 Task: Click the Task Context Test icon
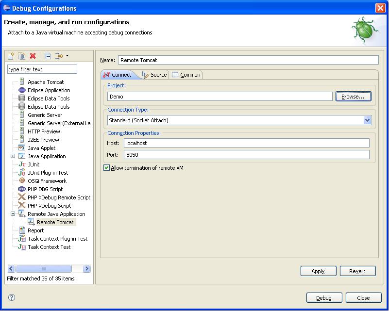point(22,247)
